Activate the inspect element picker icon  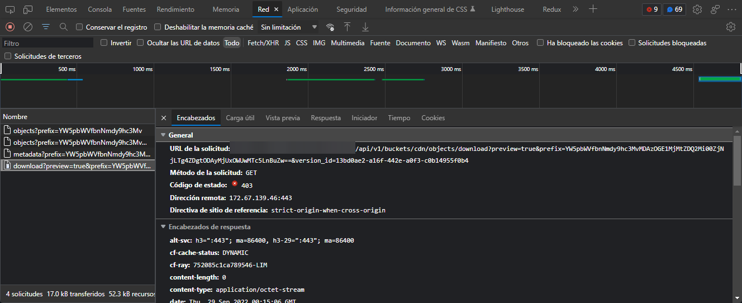coord(10,10)
